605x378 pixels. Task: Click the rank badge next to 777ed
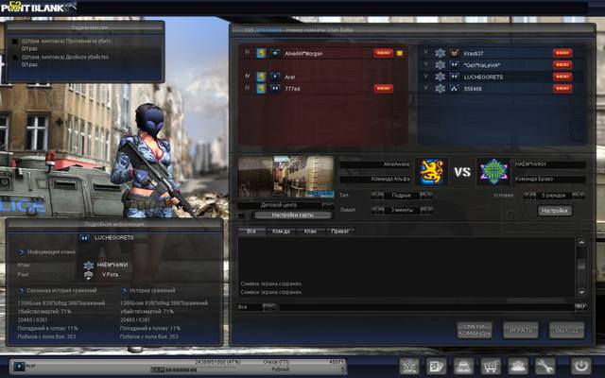[x=275, y=89]
